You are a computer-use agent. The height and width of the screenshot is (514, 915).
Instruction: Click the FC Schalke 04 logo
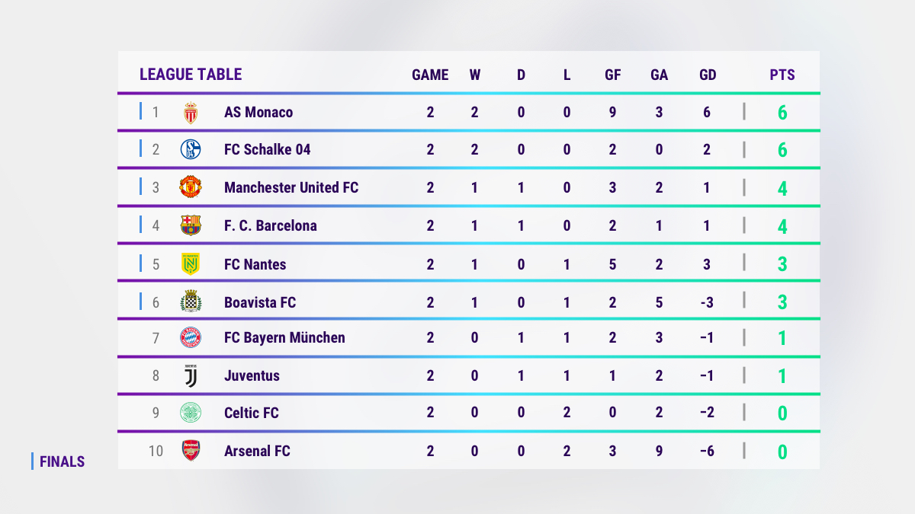point(191,149)
